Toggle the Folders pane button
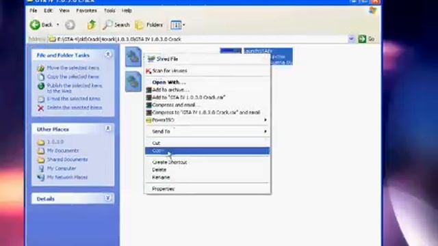This screenshot has width=438, height=246. pos(149,25)
